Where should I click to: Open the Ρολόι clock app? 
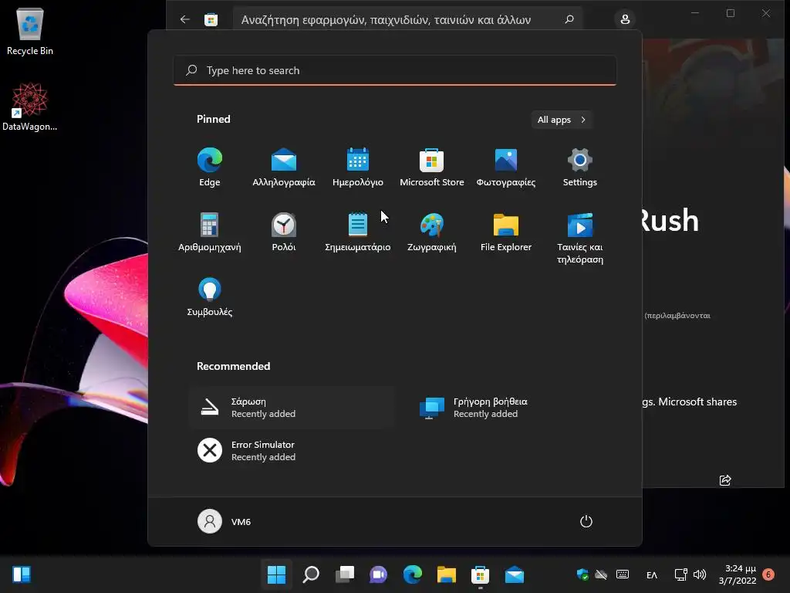(x=284, y=232)
